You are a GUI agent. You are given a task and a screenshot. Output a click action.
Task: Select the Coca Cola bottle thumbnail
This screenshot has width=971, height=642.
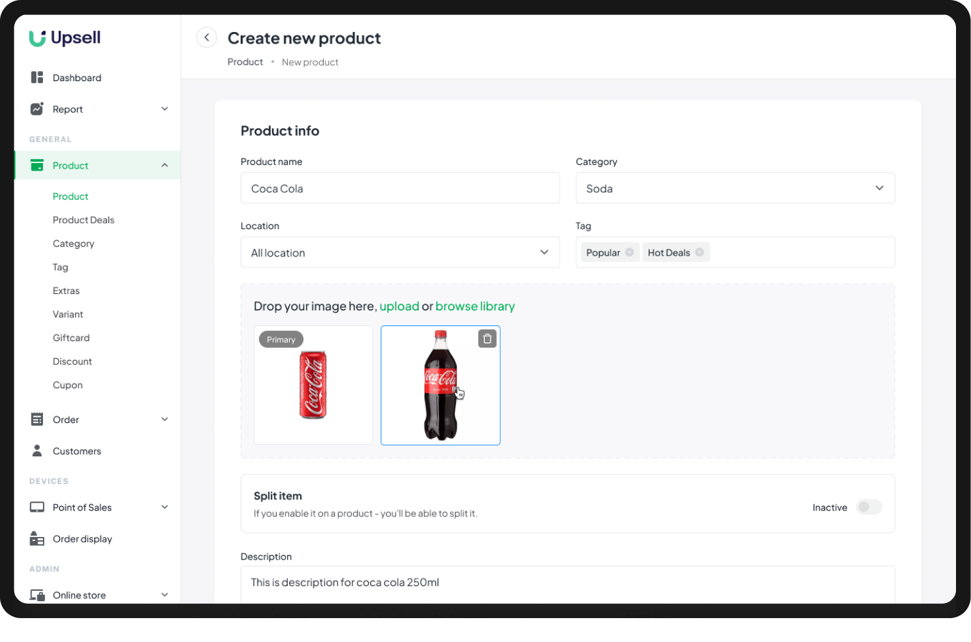[x=440, y=385]
